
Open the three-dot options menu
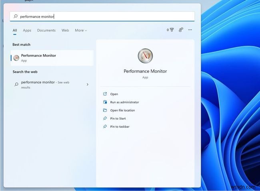pos(190,30)
